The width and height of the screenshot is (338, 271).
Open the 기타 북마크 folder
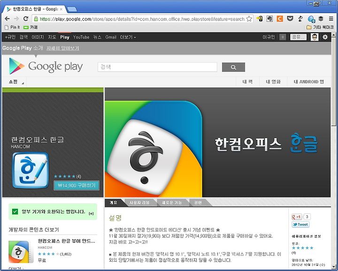[320, 27]
